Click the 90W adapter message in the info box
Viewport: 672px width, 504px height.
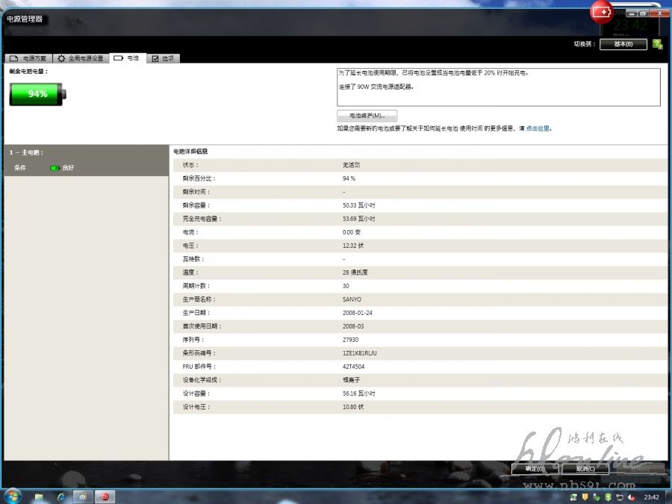tap(376, 87)
